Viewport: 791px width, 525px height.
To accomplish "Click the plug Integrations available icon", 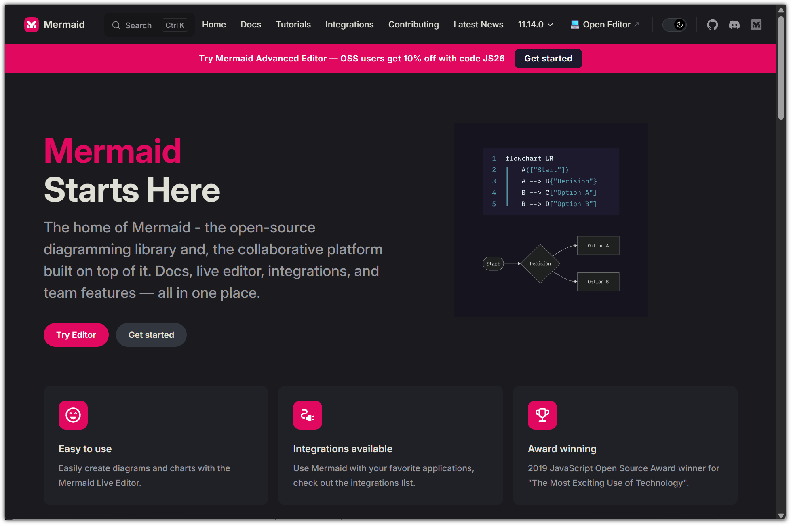I will point(308,415).
